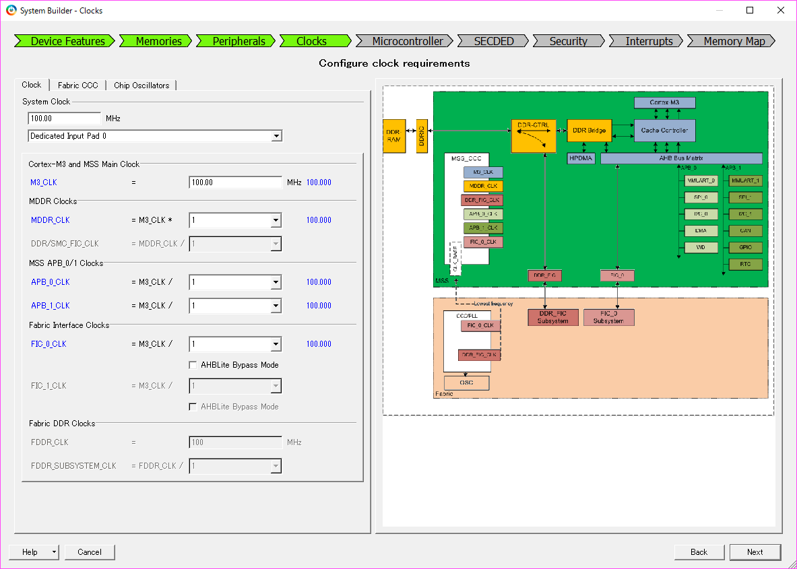Select the Cortex M3 block in the diagram

pyautogui.click(x=664, y=102)
